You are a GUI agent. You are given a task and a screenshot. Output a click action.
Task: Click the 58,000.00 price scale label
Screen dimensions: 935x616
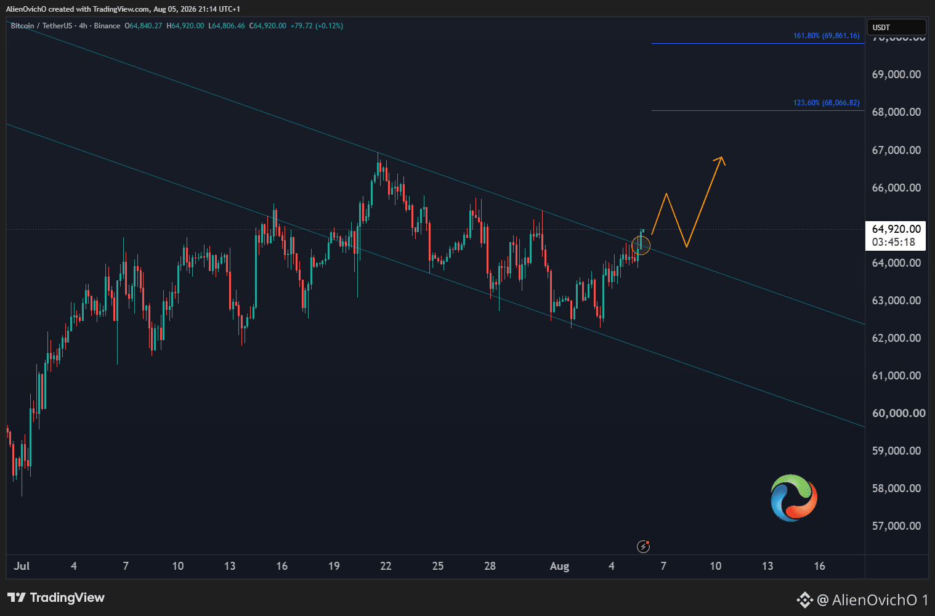pos(896,488)
